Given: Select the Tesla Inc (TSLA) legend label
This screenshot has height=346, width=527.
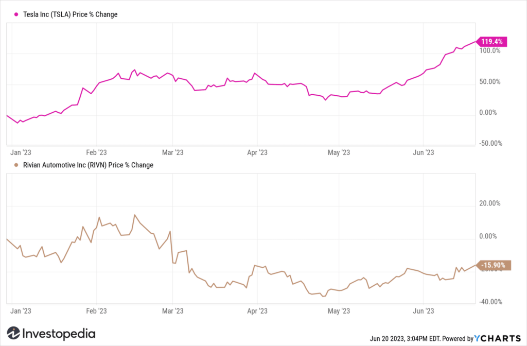Looking at the screenshot, I should (70, 14).
